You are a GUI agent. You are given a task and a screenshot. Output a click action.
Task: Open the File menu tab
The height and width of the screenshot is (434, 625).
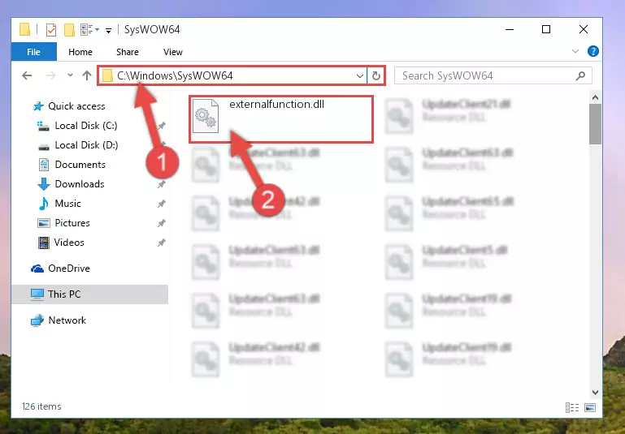[34, 52]
